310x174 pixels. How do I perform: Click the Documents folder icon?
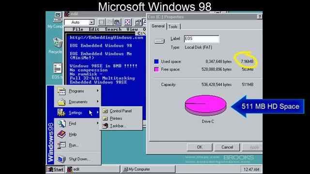pyautogui.click(x=62, y=102)
